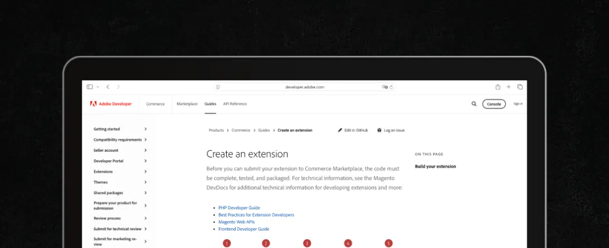The width and height of the screenshot is (609, 248).
Task: Click the search magnifier icon
Action: click(474, 104)
